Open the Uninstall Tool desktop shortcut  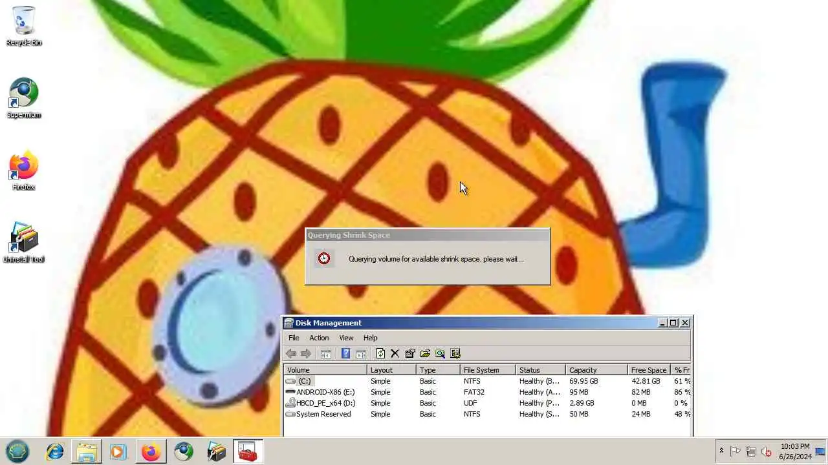24,243
